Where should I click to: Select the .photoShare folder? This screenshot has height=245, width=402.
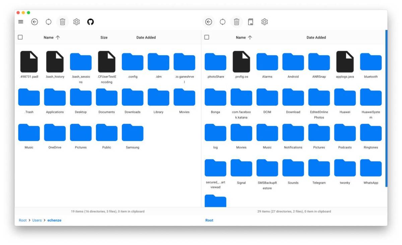tap(215, 65)
